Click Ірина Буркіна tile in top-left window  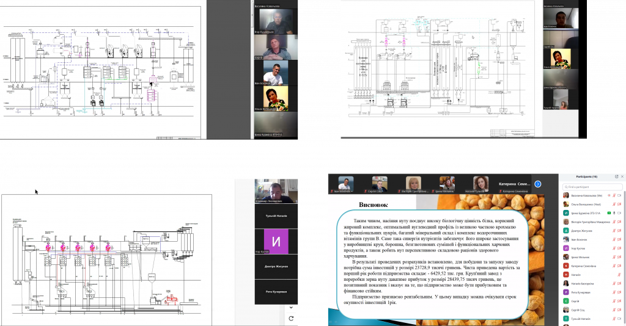pos(276,125)
